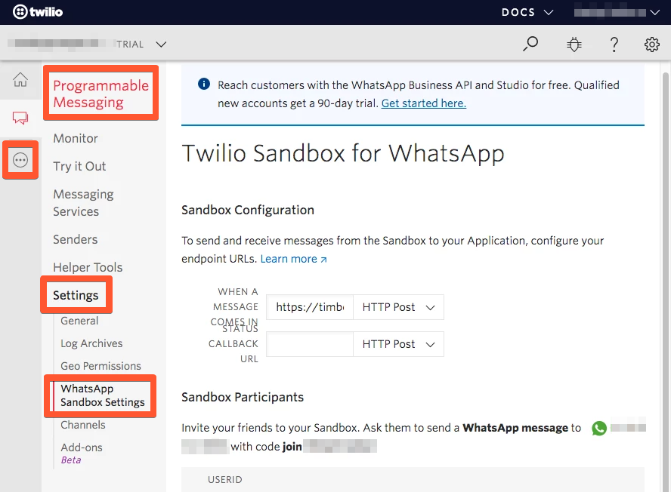Expand the DOCS dropdown
The width and height of the screenshot is (671, 492).
coord(527,12)
